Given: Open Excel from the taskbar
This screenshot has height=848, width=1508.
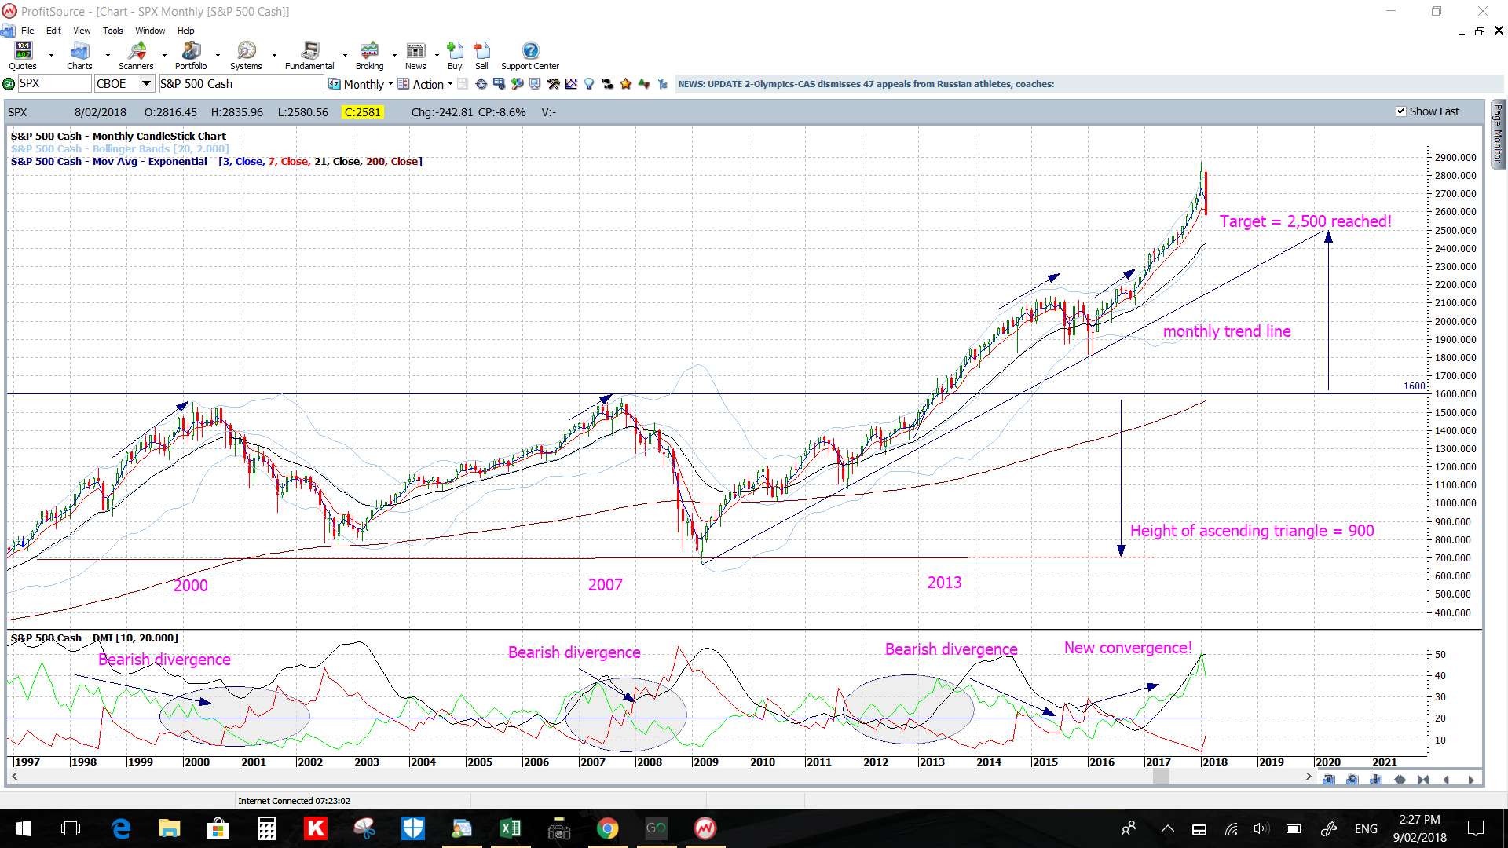Looking at the screenshot, I should (x=510, y=828).
